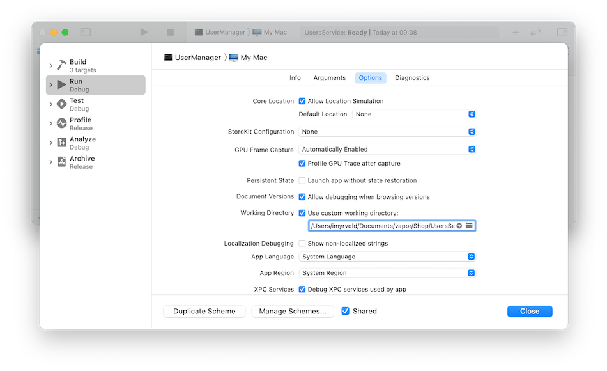Click the blue Close button

[530, 312]
